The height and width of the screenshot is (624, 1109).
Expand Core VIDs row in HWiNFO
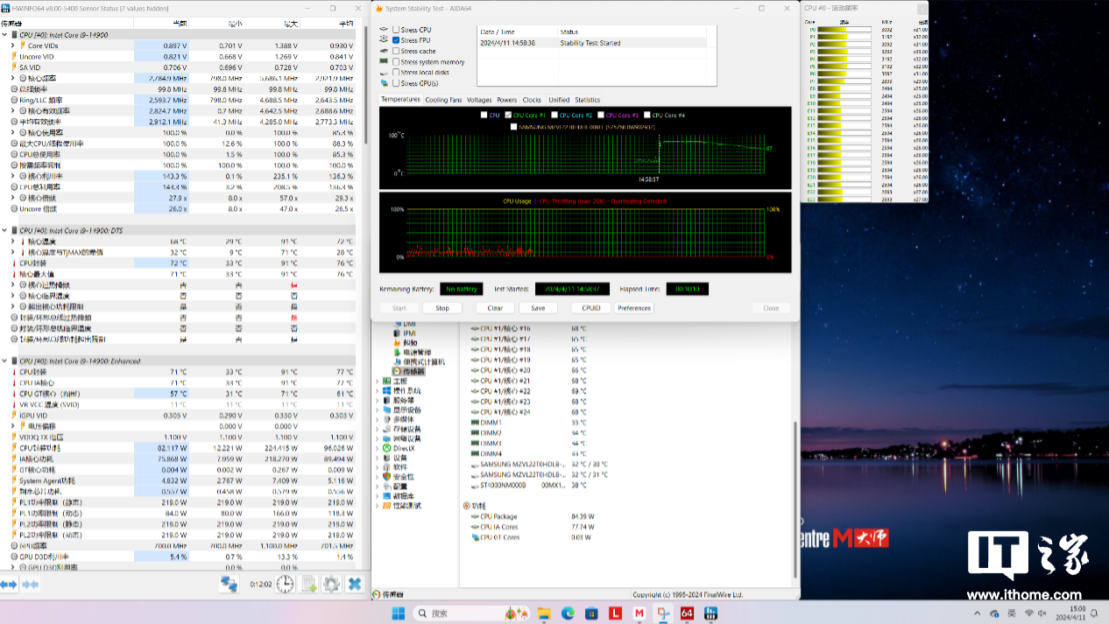click(x=13, y=46)
